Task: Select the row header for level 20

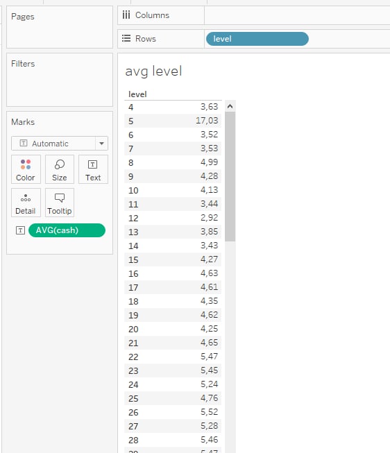Action: point(133,329)
